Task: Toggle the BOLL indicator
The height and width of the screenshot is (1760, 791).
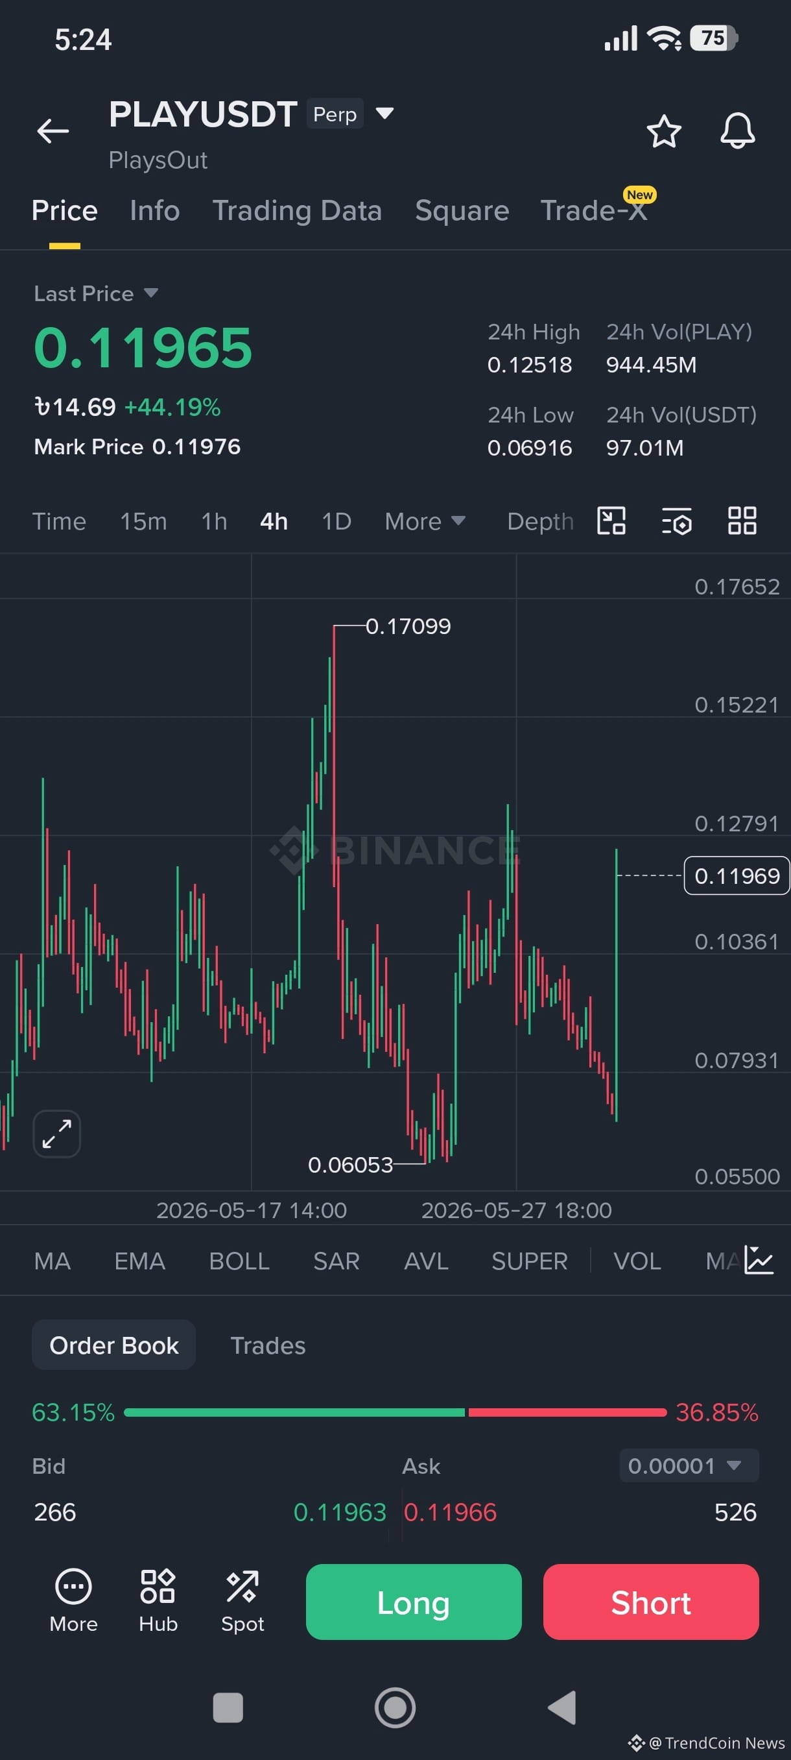Action: point(239,1260)
